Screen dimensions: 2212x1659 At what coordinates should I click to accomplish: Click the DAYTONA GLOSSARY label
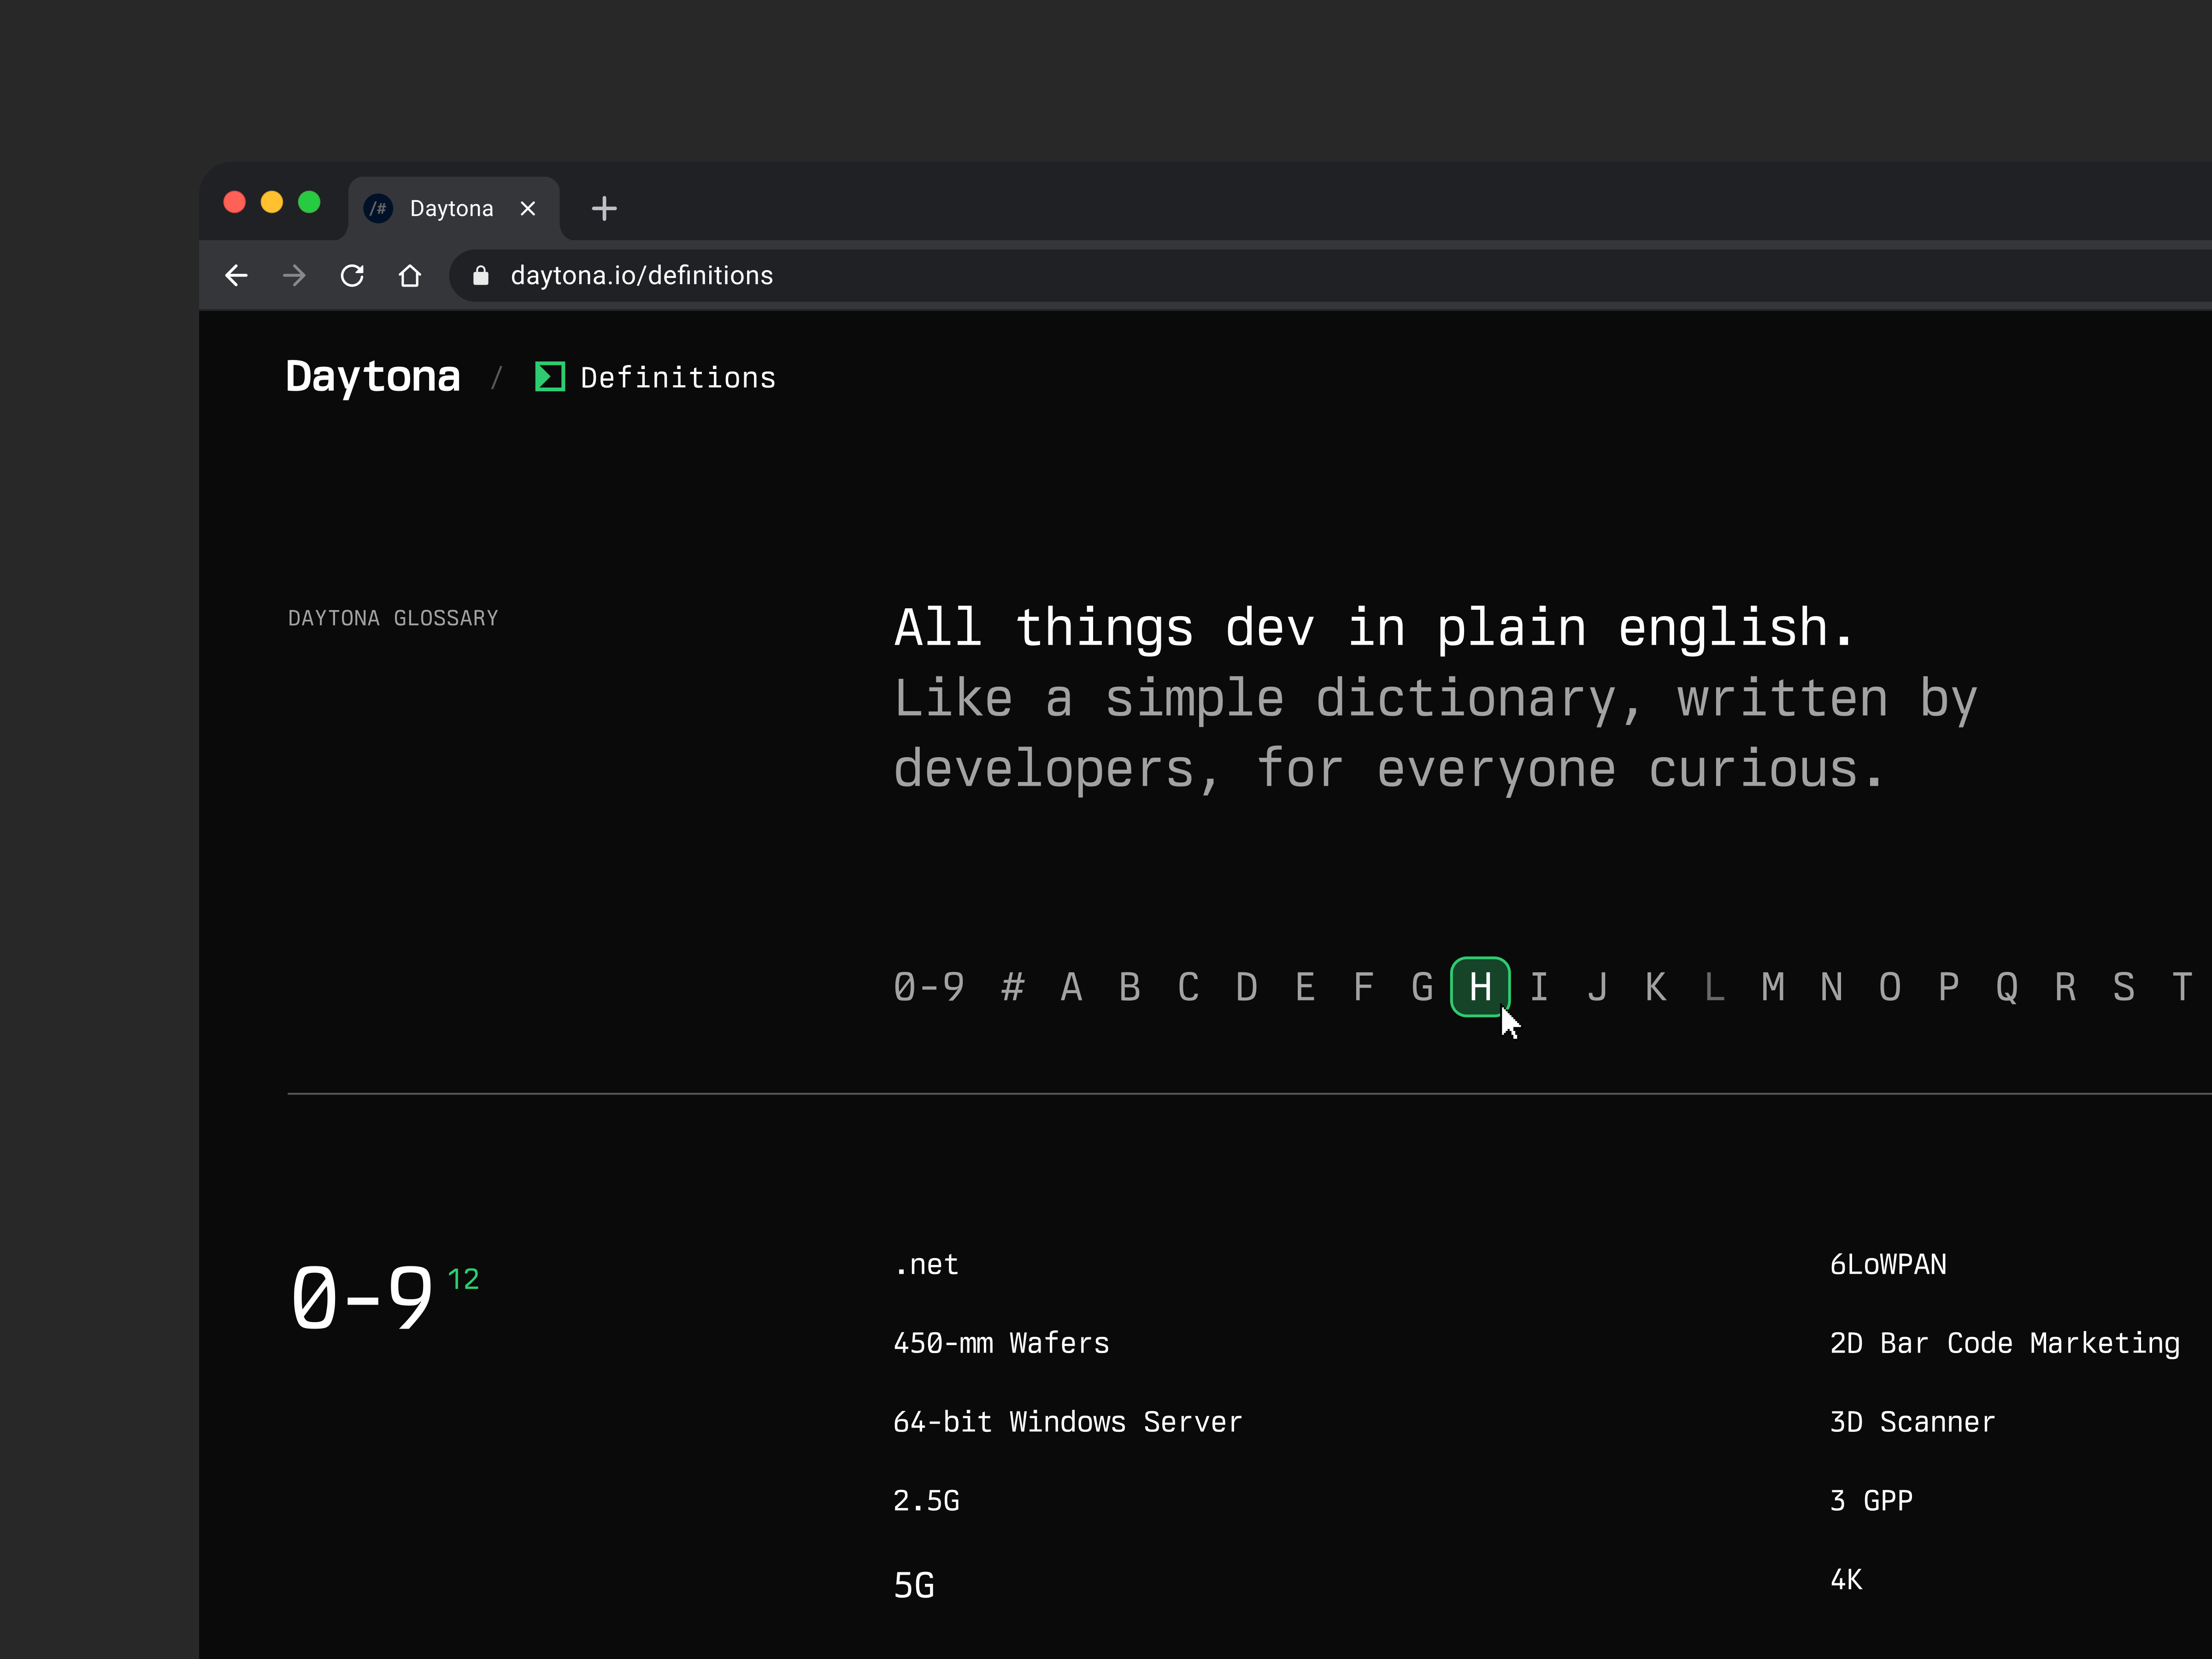[393, 618]
